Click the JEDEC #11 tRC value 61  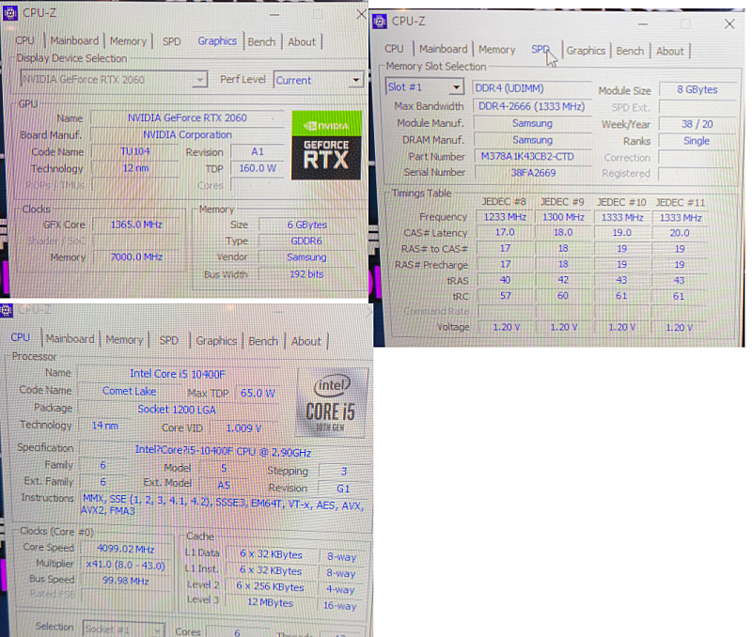[678, 296]
